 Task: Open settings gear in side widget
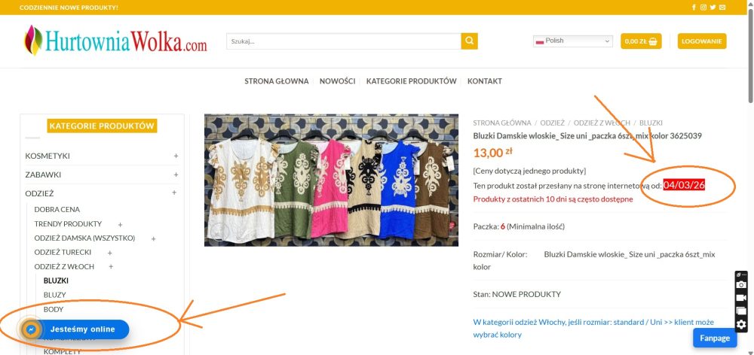[x=741, y=324]
